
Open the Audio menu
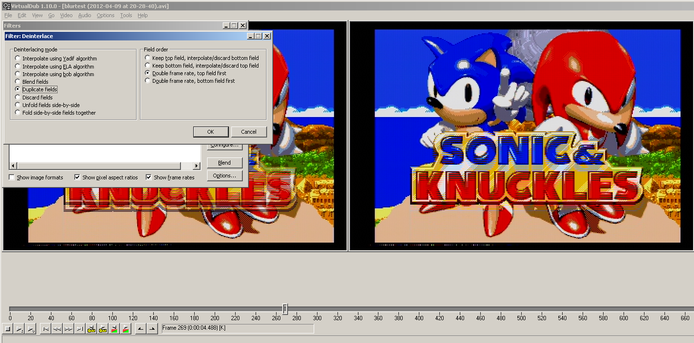point(85,15)
